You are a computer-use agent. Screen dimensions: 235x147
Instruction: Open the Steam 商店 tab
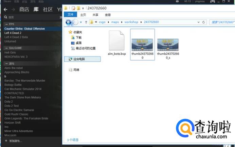tap(24, 10)
